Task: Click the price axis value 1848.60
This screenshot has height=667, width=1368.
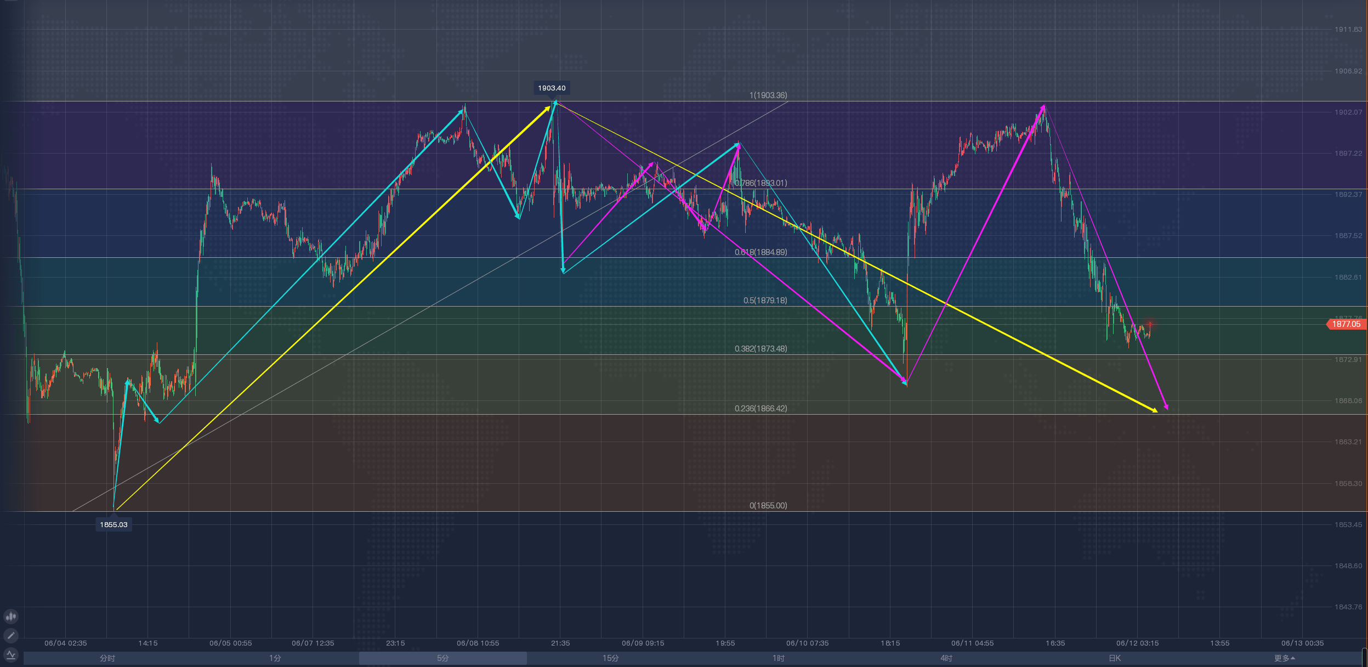Action: point(1348,566)
